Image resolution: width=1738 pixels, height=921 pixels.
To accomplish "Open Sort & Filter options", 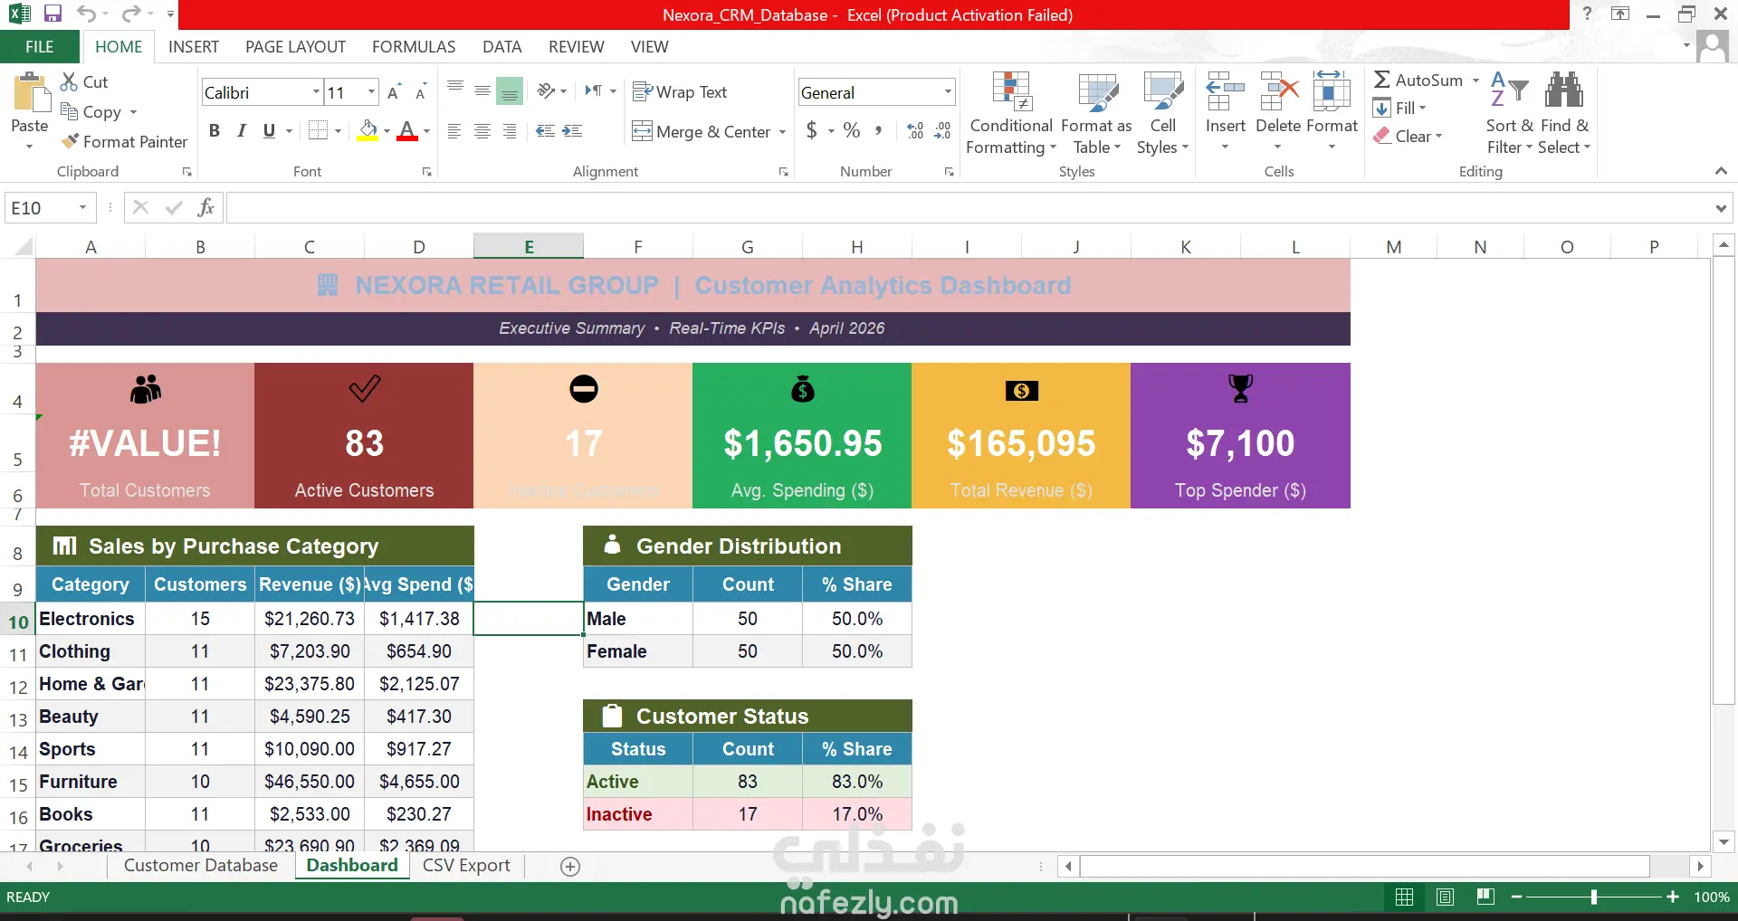I will [1509, 113].
